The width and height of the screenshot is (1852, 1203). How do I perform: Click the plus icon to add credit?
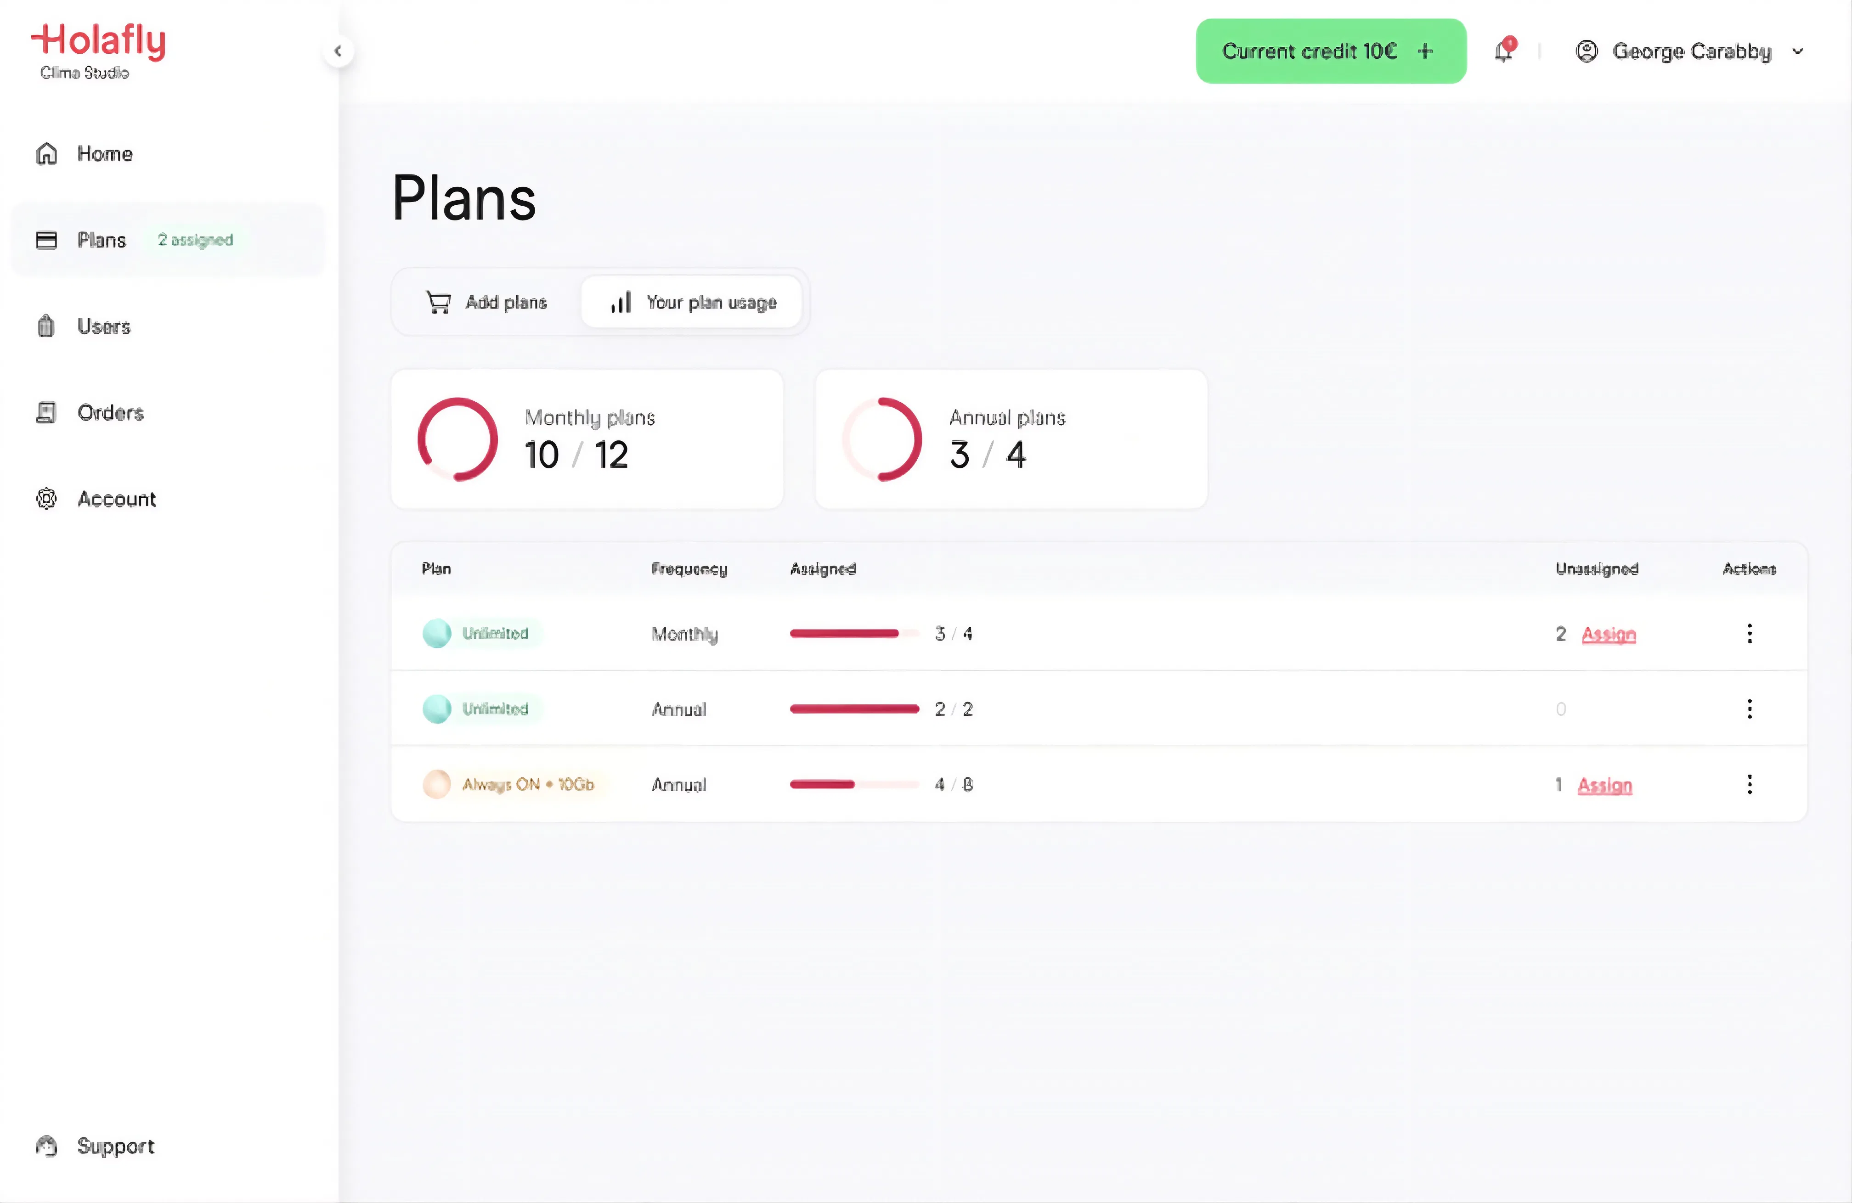point(1425,51)
